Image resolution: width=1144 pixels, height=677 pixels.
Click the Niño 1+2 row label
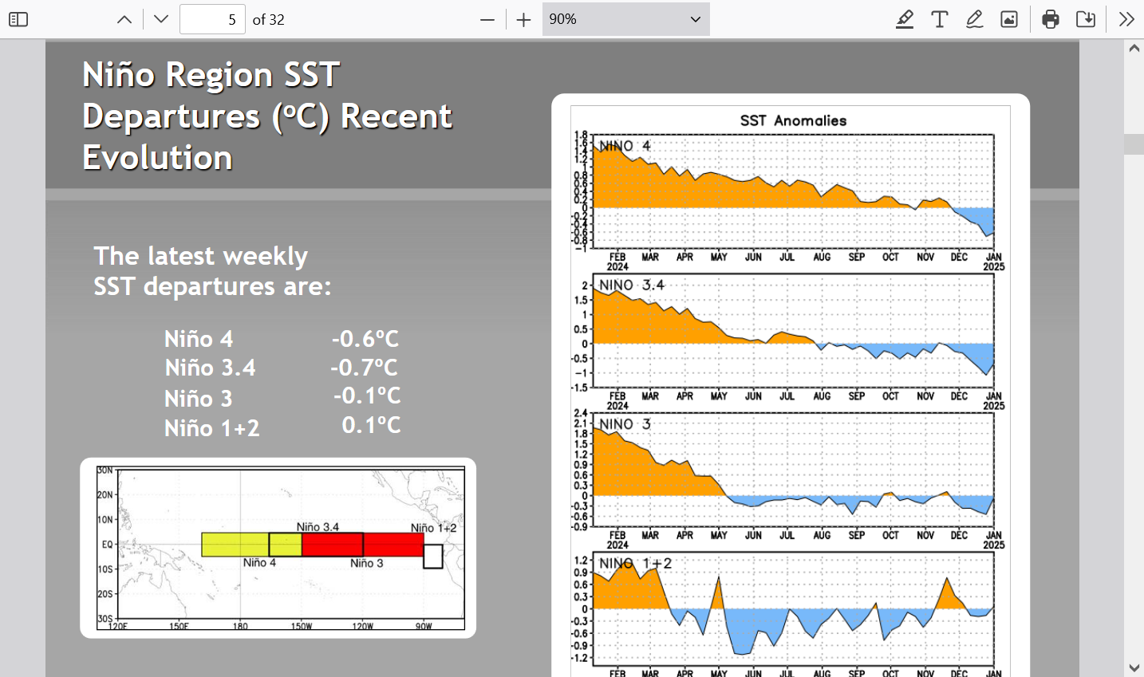click(x=212, y=428)
